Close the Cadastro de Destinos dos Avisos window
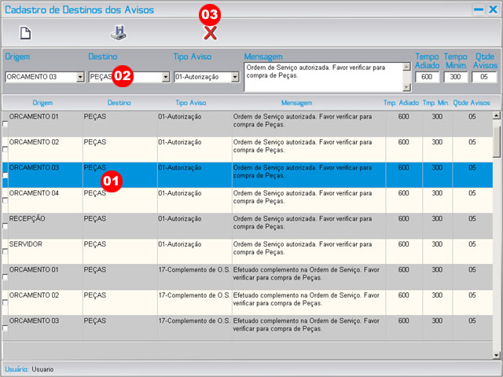The height and width of the screenshot is (377, 503). (492, 9)
